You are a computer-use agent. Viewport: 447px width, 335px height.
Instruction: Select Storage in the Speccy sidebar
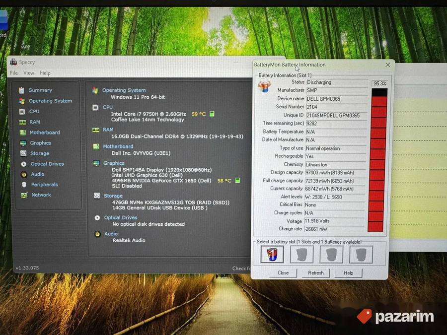(x=40, y=153)
